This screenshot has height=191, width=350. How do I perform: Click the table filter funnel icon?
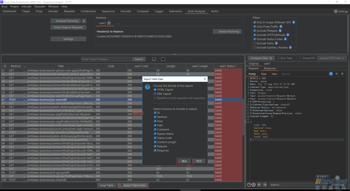coord(154,59)
